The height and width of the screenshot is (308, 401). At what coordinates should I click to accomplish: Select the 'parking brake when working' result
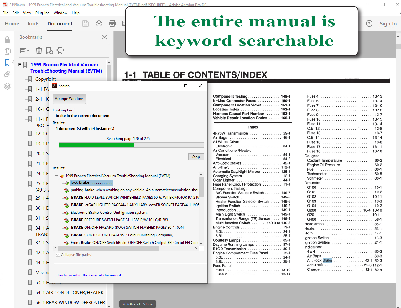pos(135,190)
